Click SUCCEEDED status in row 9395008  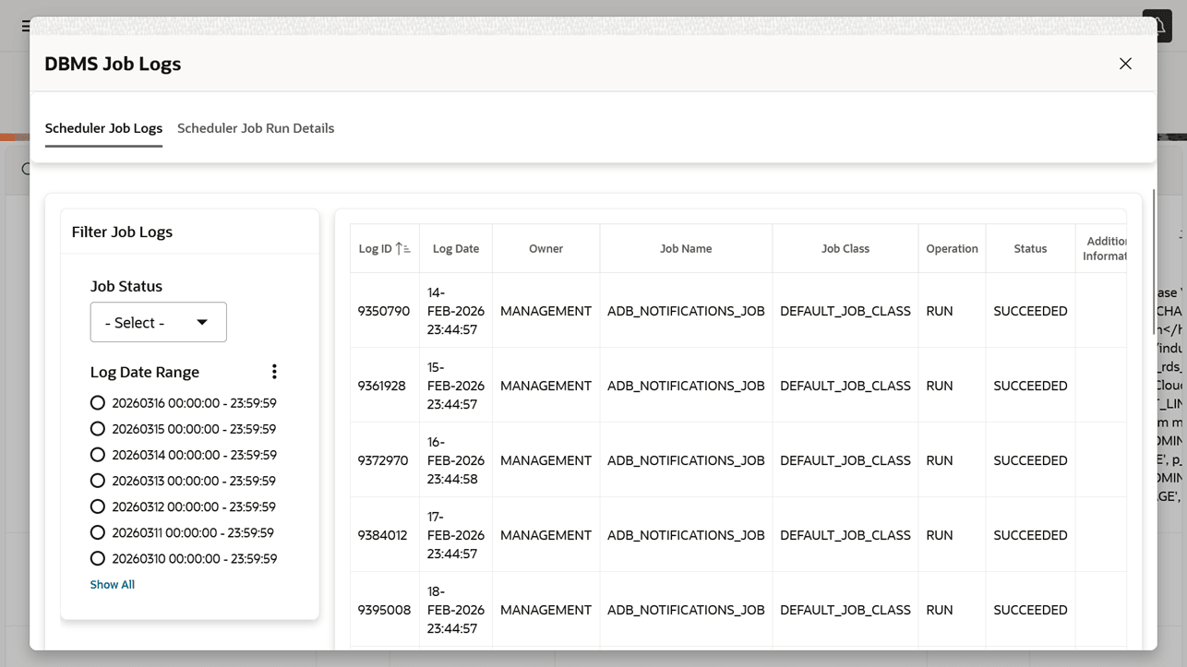click(1030, 610)
